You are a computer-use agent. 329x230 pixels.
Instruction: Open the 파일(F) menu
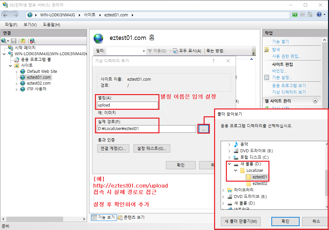coord(11,25)
